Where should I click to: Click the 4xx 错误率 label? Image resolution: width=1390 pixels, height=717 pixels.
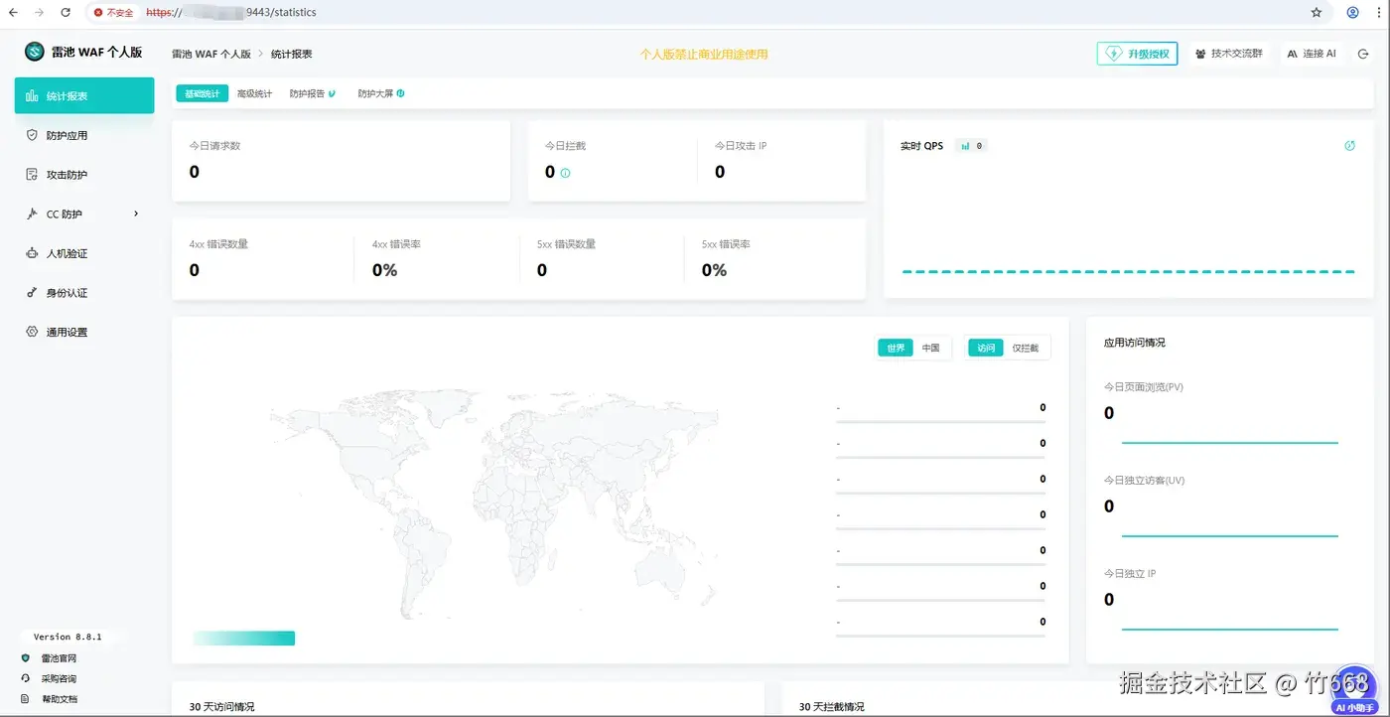[x=396, y=244]
